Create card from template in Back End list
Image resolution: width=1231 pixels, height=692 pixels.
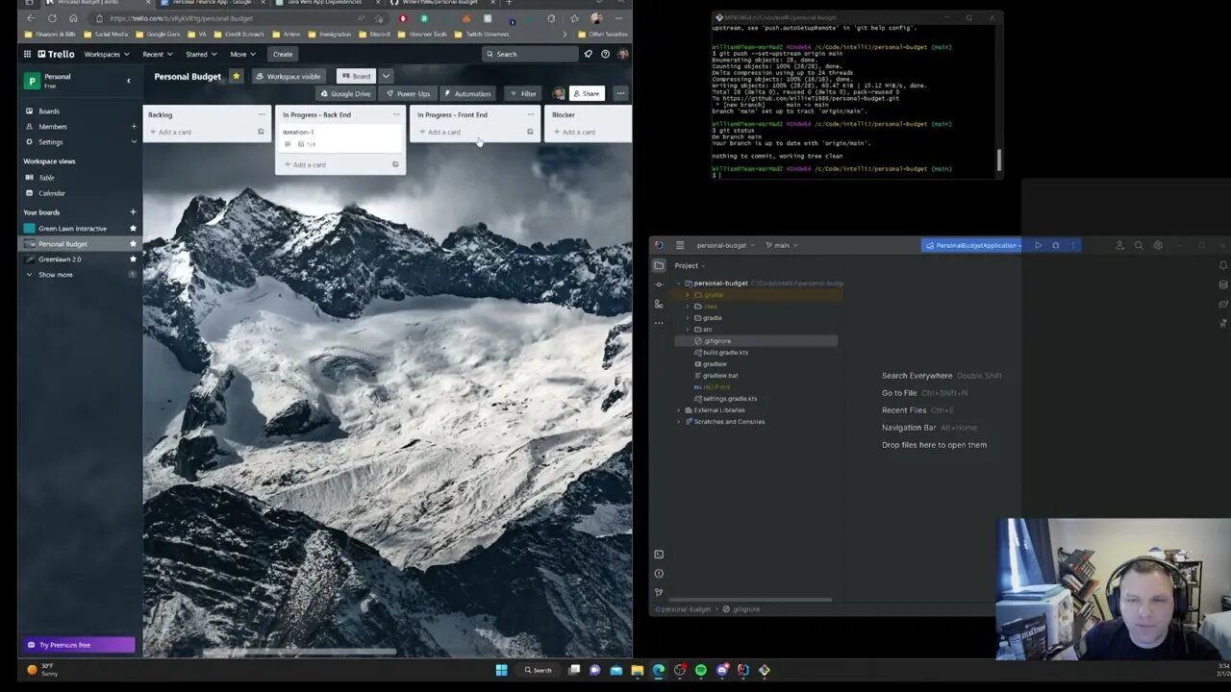pyautogui.click(x=395, y=164)
